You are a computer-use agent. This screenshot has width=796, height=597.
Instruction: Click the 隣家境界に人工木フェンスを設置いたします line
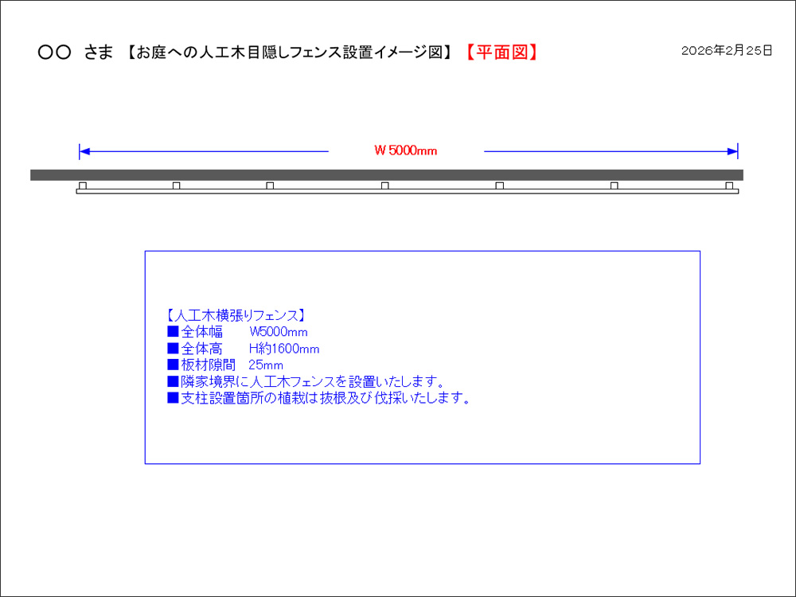coord(306,381)
